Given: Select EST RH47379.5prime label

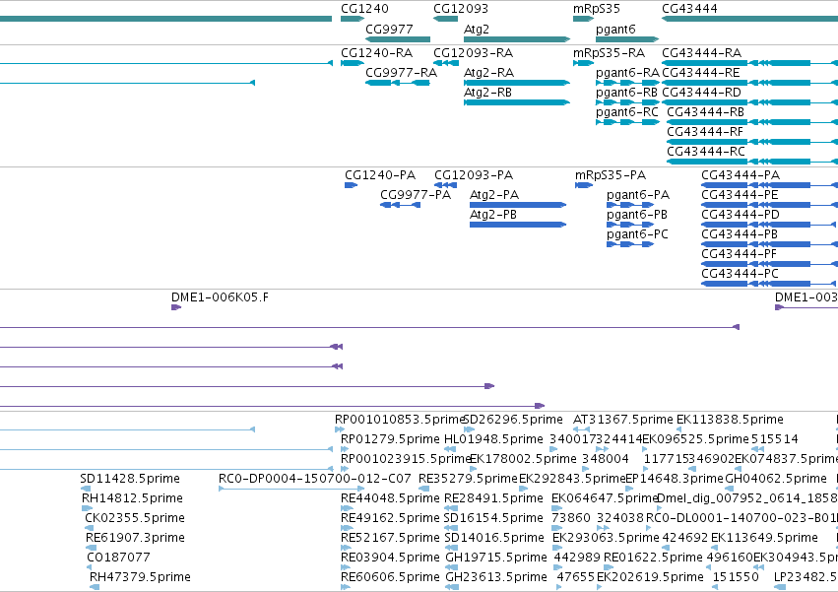Looking at the screenshot, I should (140, 577).
